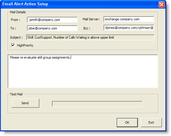This screenshot has width=171, height=136.
Task: Click the "Bcc :" label
Action: click(x=87, y=28)
